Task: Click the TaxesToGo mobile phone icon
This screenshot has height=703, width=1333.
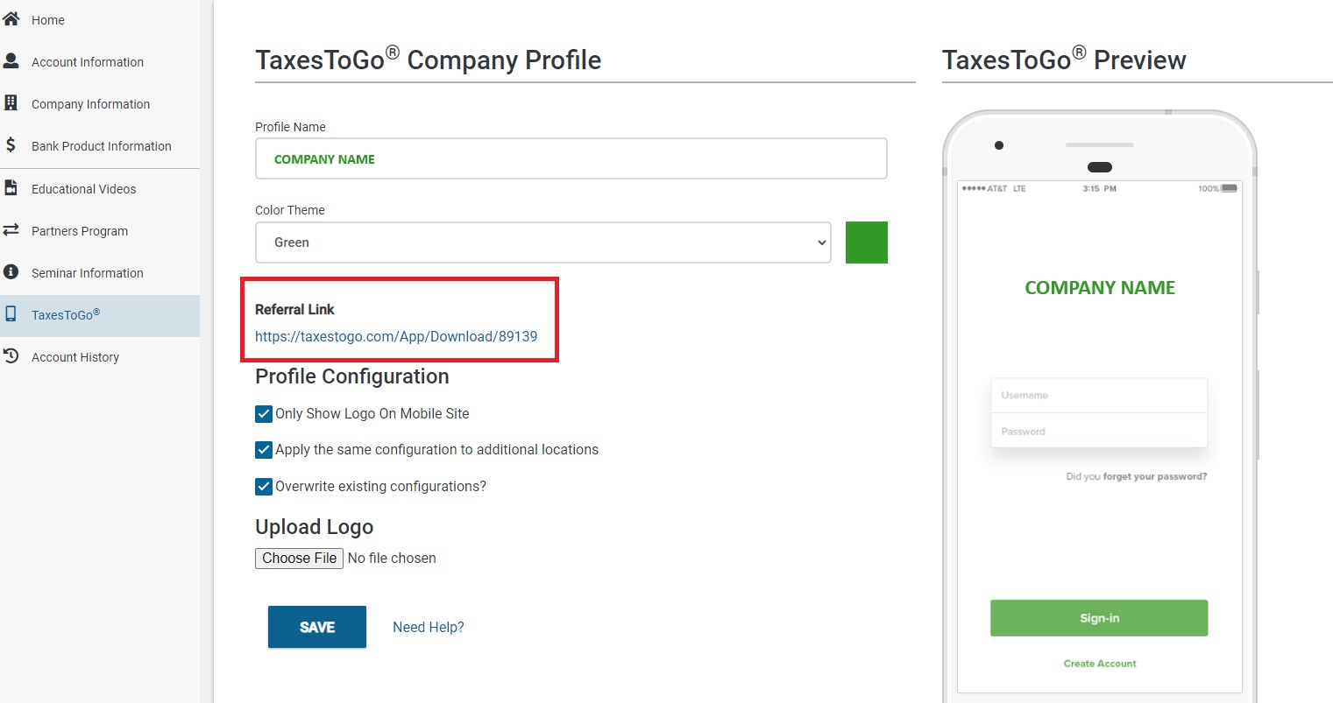Action: coord(11,313)
